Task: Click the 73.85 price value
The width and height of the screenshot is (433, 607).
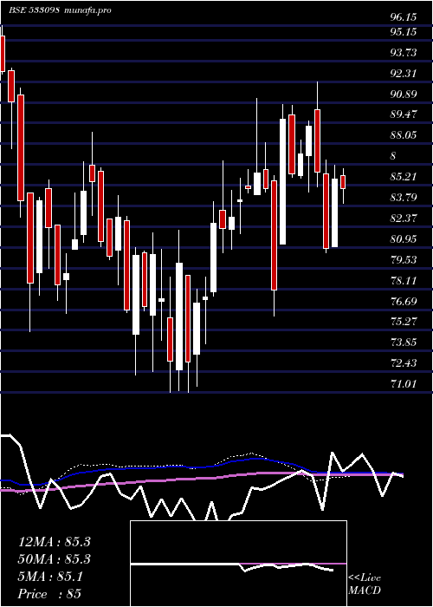Action: (x=404, y=343)
